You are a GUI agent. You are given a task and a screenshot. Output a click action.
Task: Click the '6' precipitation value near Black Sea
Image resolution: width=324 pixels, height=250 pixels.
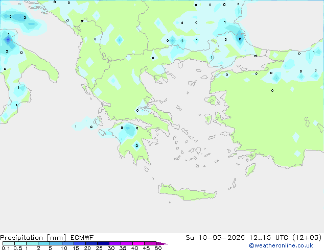tap(240, 39)
